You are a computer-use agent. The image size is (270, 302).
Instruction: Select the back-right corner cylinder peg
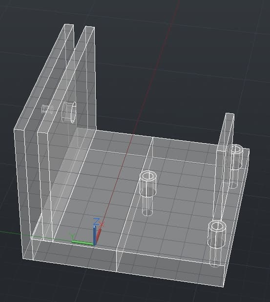[235, 167]
